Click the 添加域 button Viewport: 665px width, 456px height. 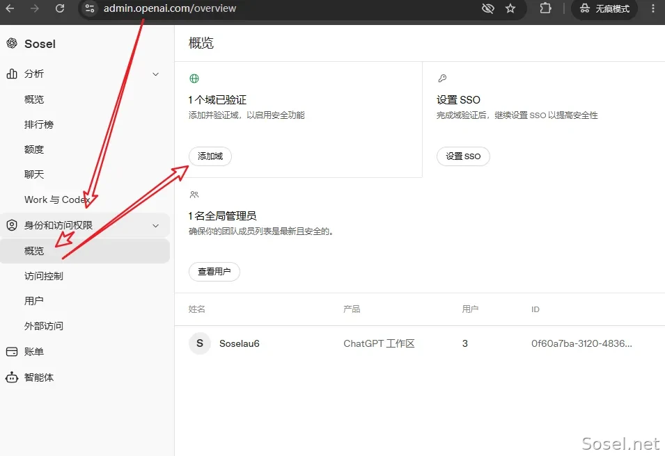pyautogui.click(x=210, y=156)
